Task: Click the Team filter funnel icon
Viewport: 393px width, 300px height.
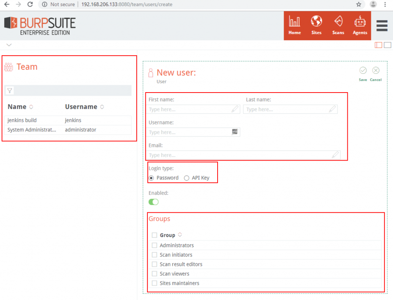Action: [10, 91]
